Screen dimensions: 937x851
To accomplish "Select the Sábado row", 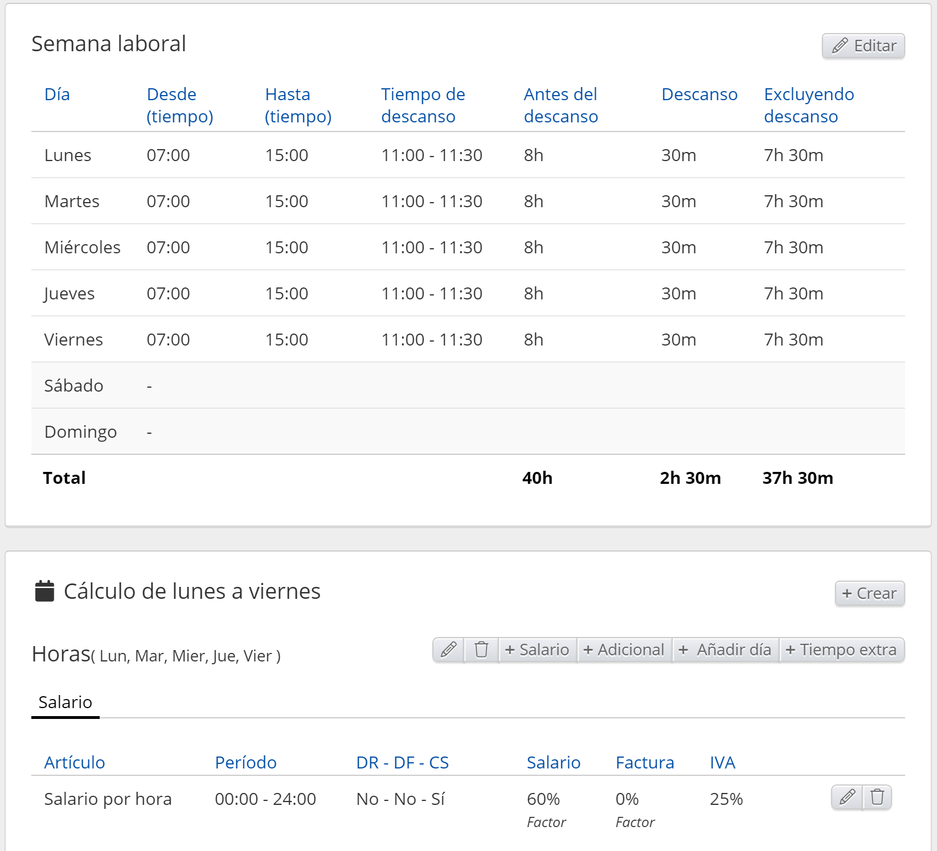I will click(74, 385).
